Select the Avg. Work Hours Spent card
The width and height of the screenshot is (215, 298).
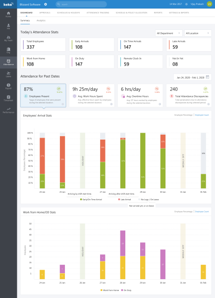(x=92, y=95)
